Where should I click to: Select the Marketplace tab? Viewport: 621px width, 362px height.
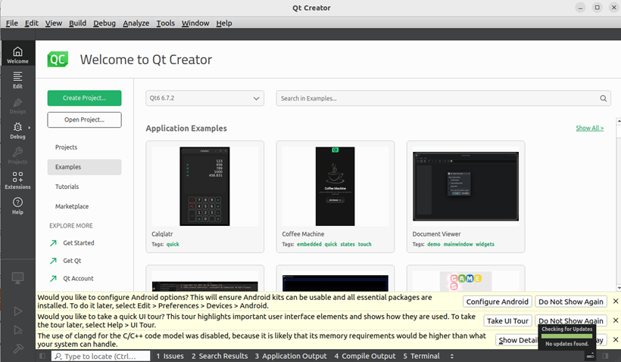pyautogui.click(x=84, y=206)
